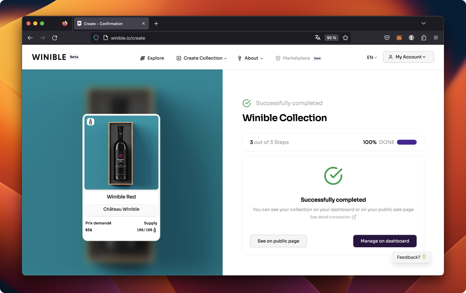The image size is (466, 293).
Task: Click the shield tracking protection icon
Action: [96, 38]
